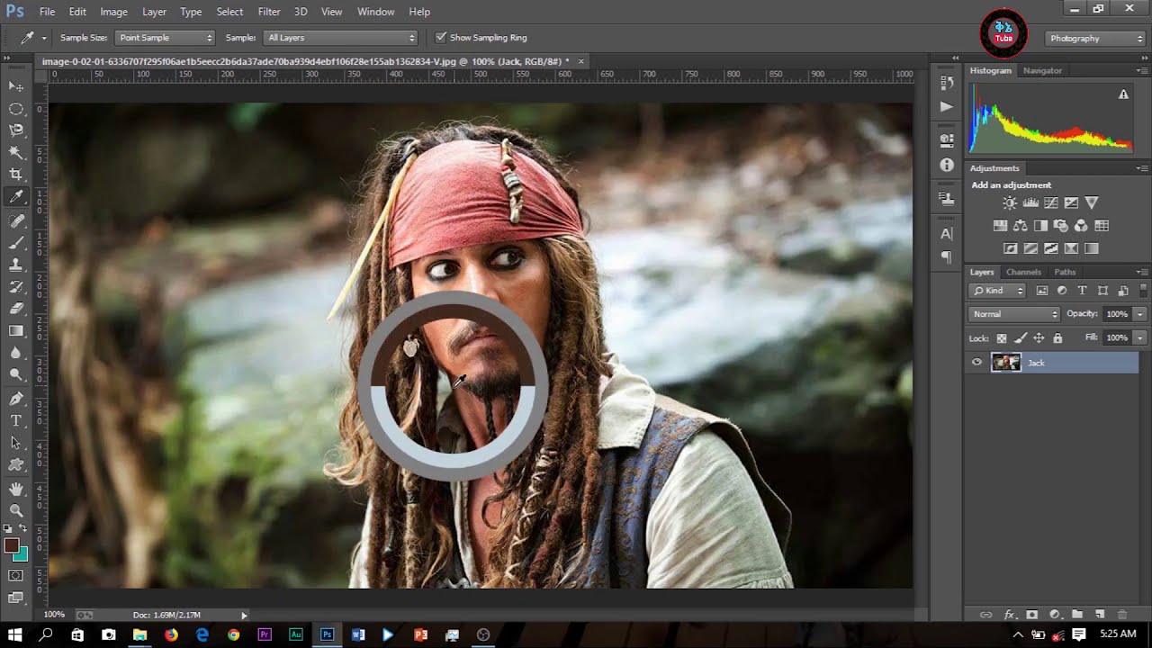
Task: Select the Eraser tool
Action: pyautogui.click(x=16, y=309)
